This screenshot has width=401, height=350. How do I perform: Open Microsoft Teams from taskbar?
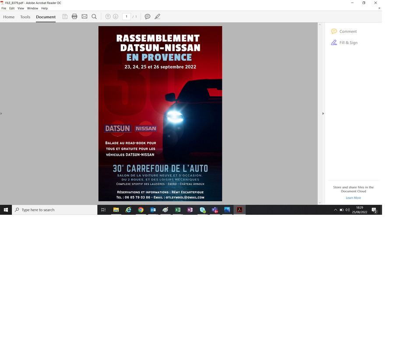coord(215,210)
